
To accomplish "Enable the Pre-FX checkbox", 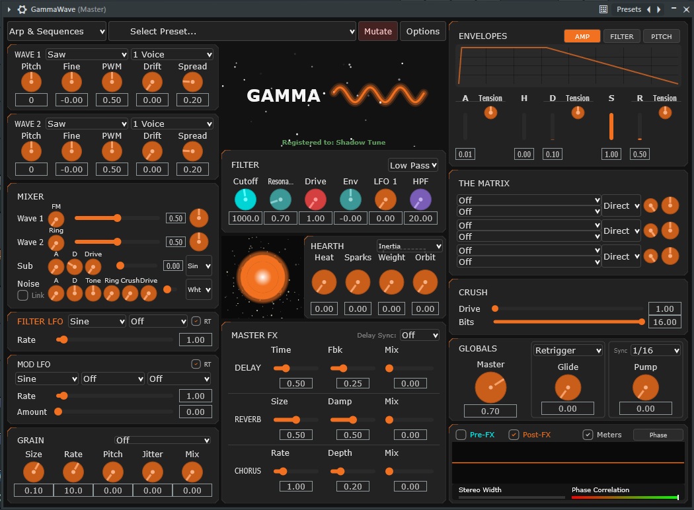I will click(x=461, y=435).
